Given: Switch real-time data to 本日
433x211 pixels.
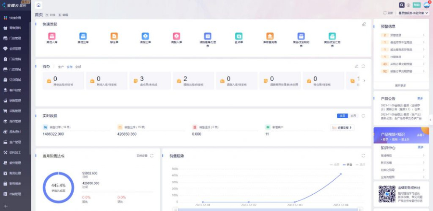Looking at the screenshot, I should [x=342, y=116].
